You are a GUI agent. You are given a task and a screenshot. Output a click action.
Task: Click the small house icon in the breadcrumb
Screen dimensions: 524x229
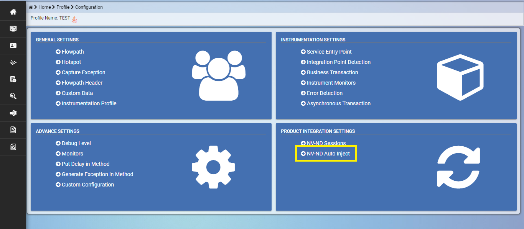click(31, 7)
